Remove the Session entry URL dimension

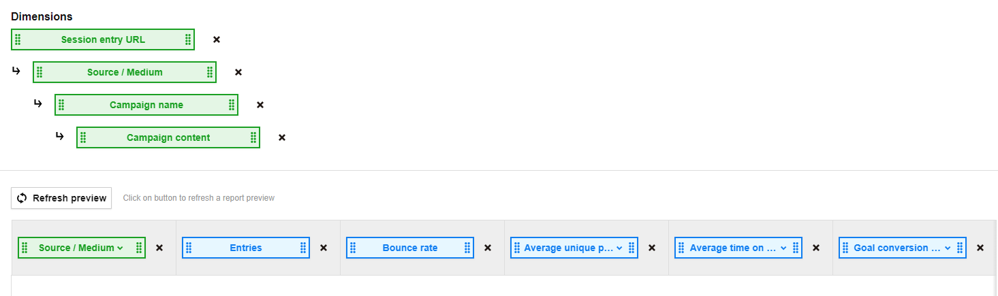coord(217,39)
